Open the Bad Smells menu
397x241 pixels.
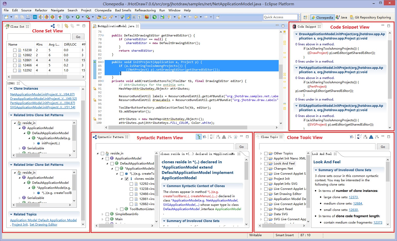pyautogui.click(x=123, y=10)
